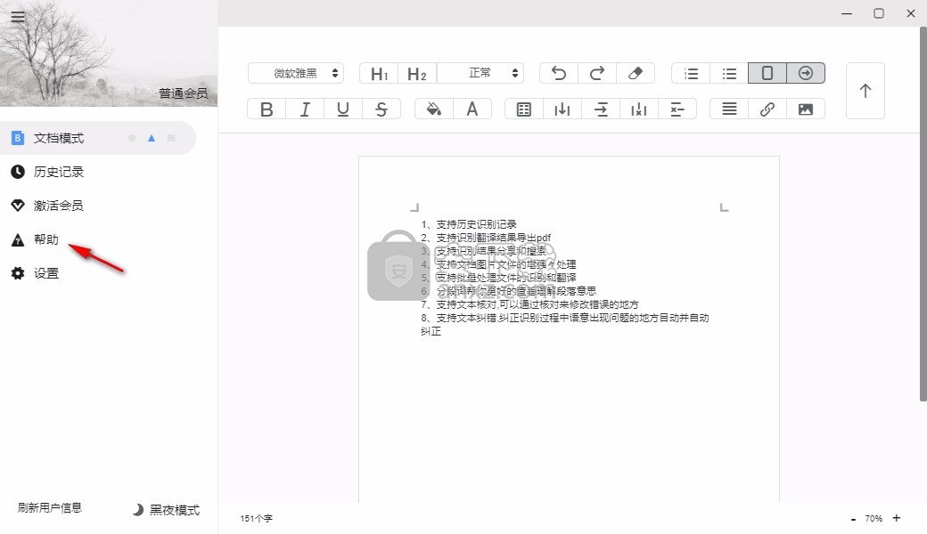Image resolution: width=927 pixels, height=534 pixels.
Task: Toggle the page view rectangle button
Action: tap(767, 73)
